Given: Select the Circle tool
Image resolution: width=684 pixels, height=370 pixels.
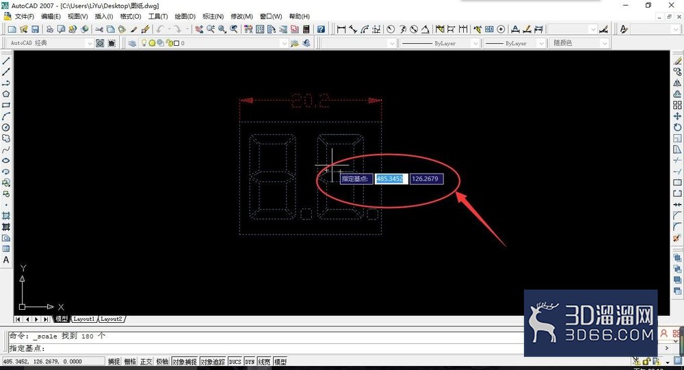Looking at the screenshot, I should point(6,127).
